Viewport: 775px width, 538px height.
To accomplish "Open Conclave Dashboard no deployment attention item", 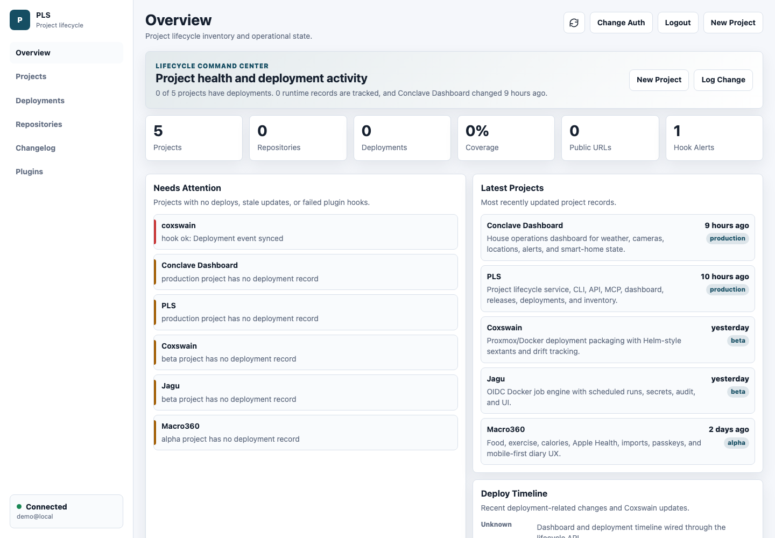I will pyautogui.click(x=306, y=272).
